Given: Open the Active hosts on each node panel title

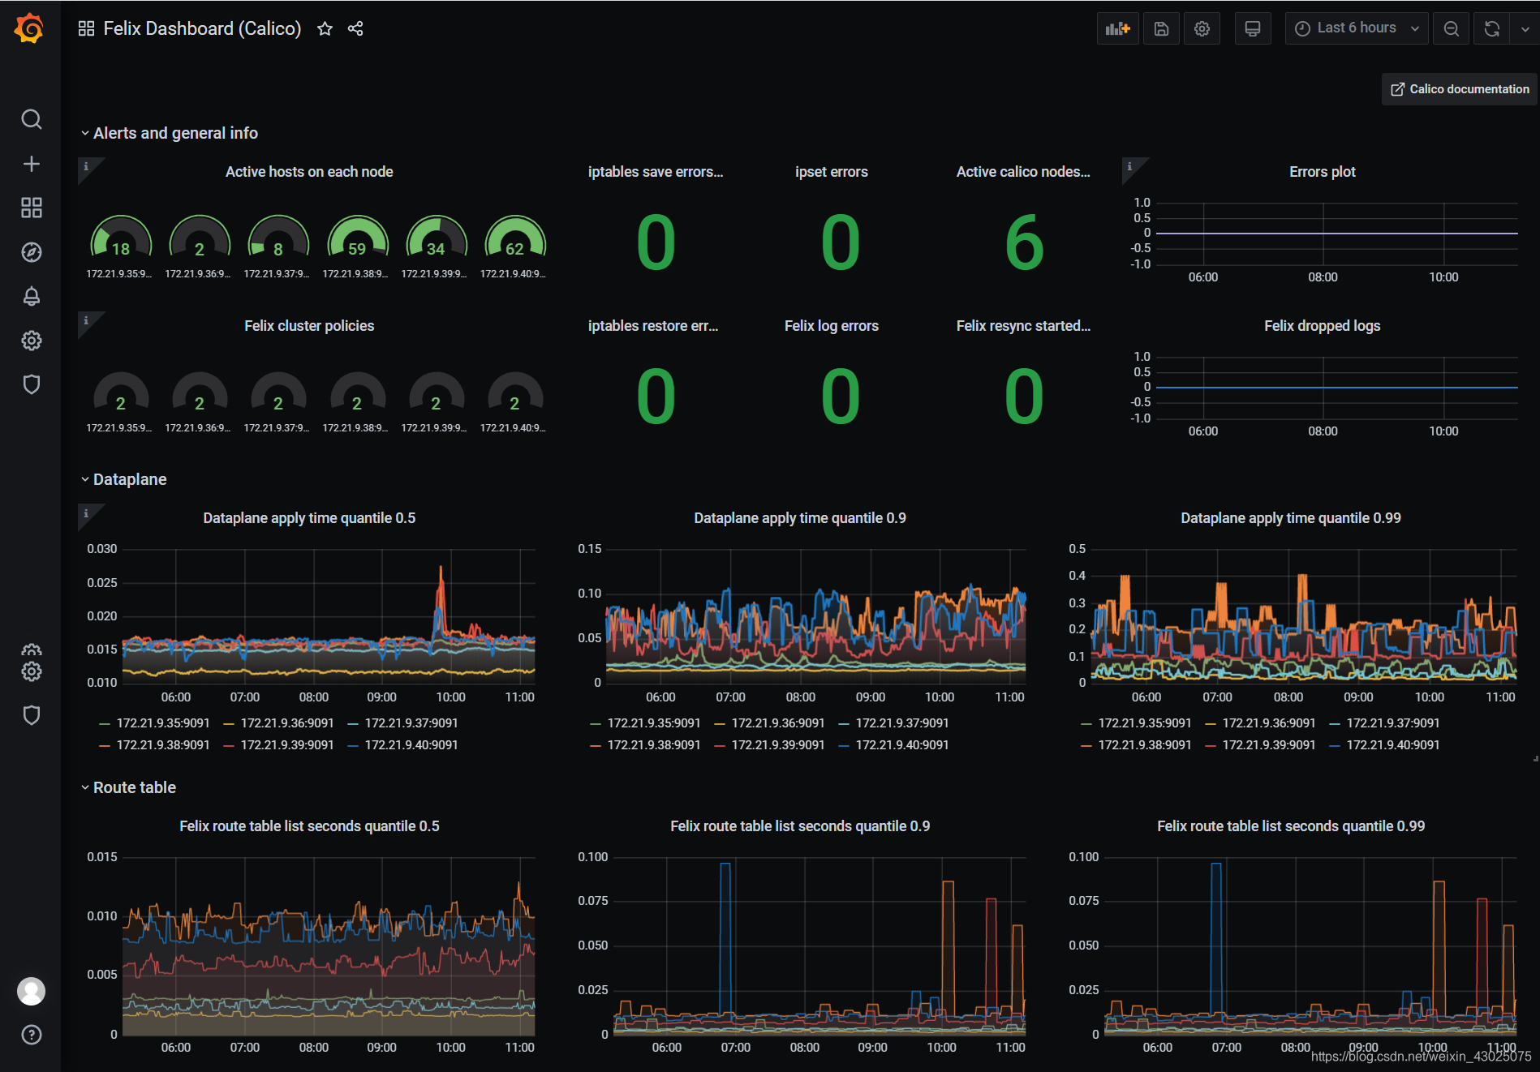Looking at the screenshot, I should [x=309, y=172].
